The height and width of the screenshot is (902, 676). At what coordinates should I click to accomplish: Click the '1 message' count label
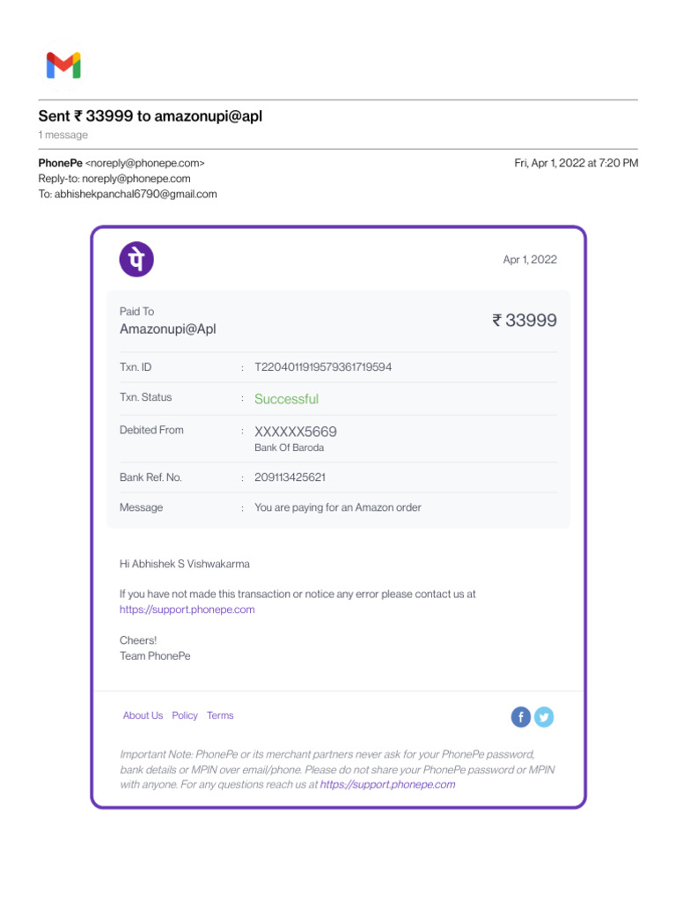(63, 135)
